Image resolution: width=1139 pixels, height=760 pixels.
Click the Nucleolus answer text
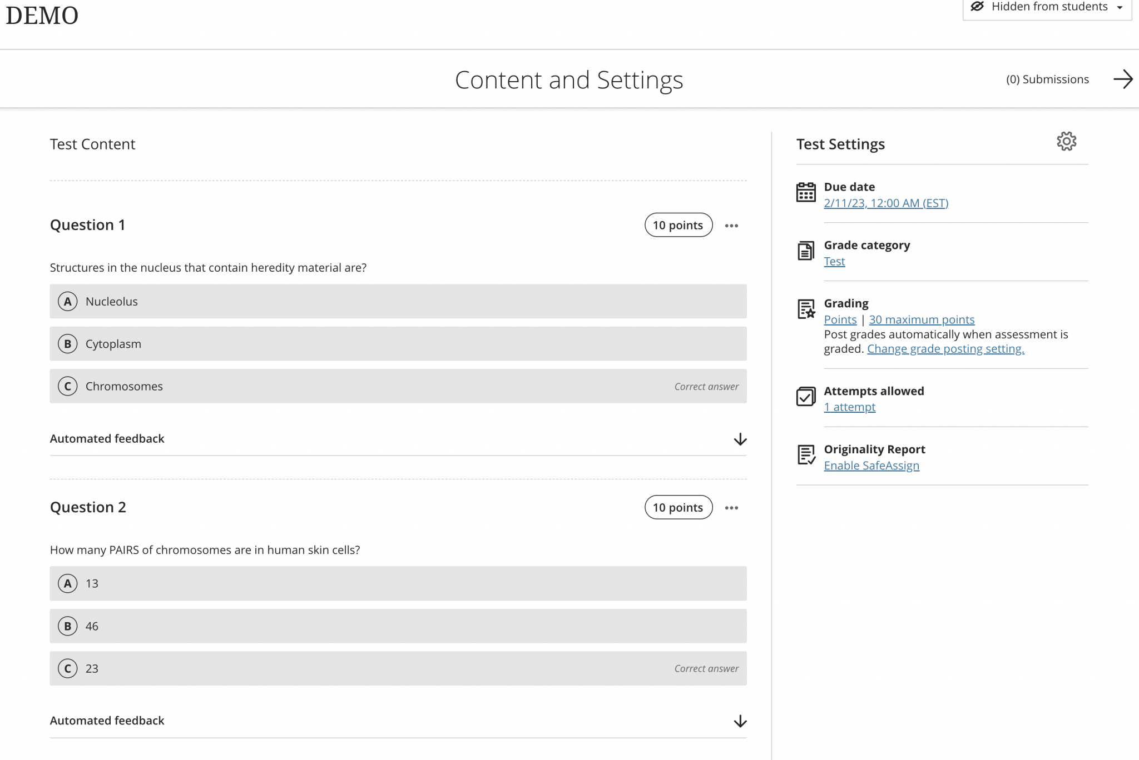pos(111,302)
